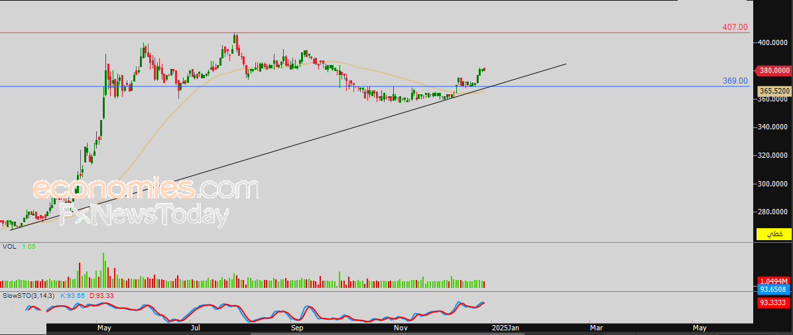Click the 280.0000 price axis label

pos(774,212)
